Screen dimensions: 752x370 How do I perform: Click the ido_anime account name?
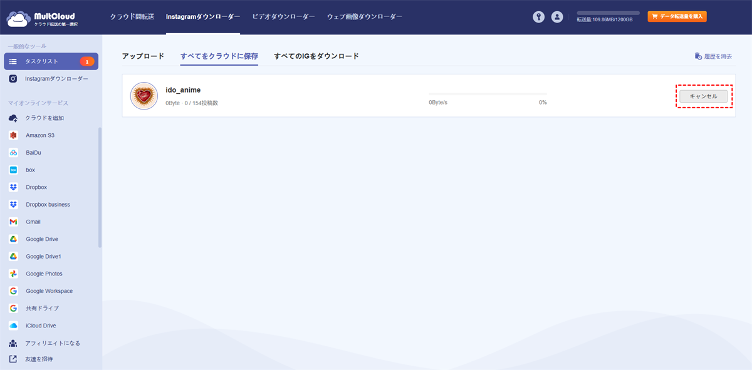click(x=183, y=90)
